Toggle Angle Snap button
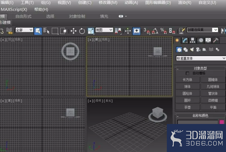Image resolution: width=226 pixels, height=152 pixels. 155,31
